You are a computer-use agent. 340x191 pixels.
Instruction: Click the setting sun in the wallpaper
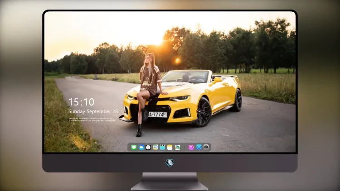[x=160, y=40]
